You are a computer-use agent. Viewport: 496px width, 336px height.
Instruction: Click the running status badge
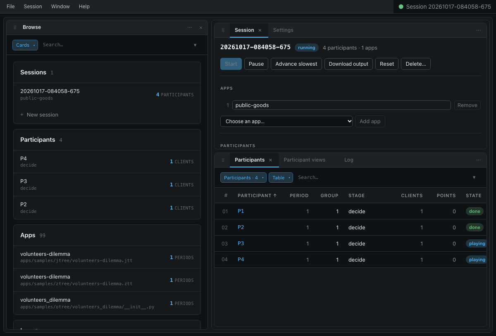point(307,48)
